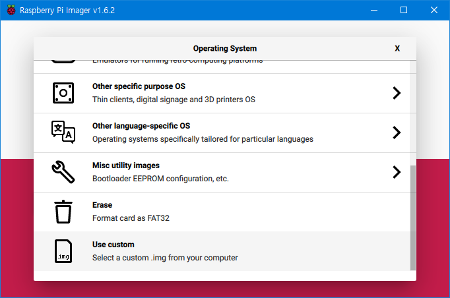Click the trash can Erase icon

coord(63,212)
